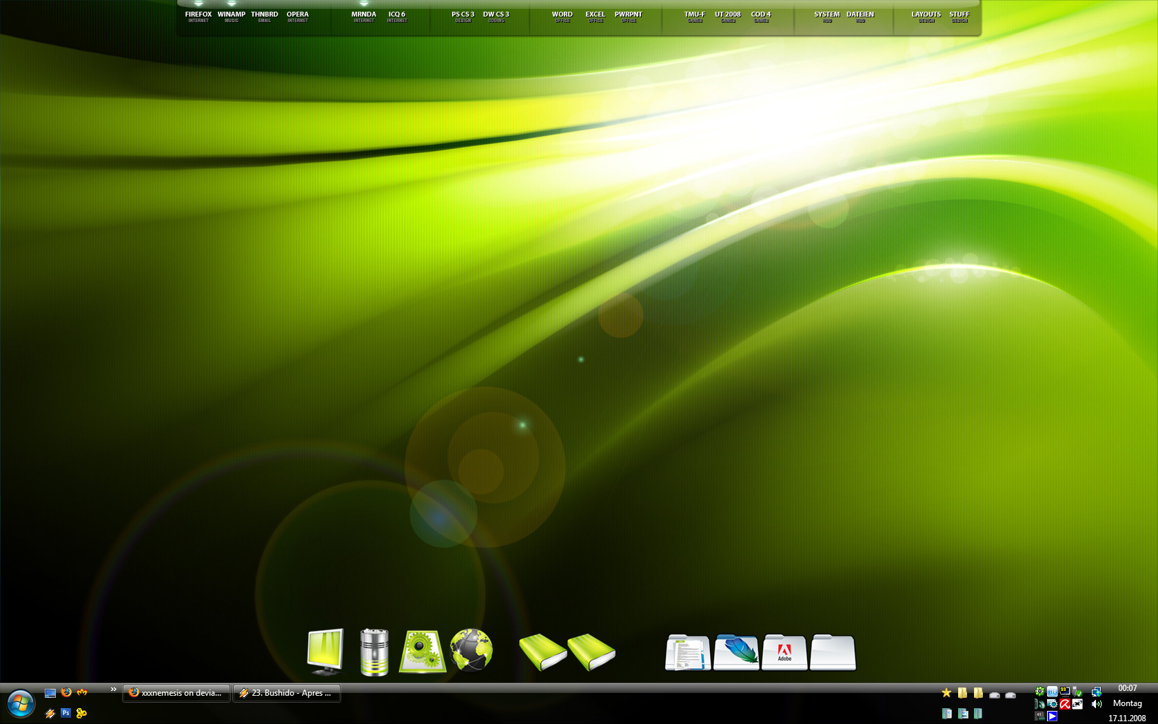Click the network connection tray icon
Image resolution: width=1158 pixels, height=724 pixels.
[x=1097, y=692]
